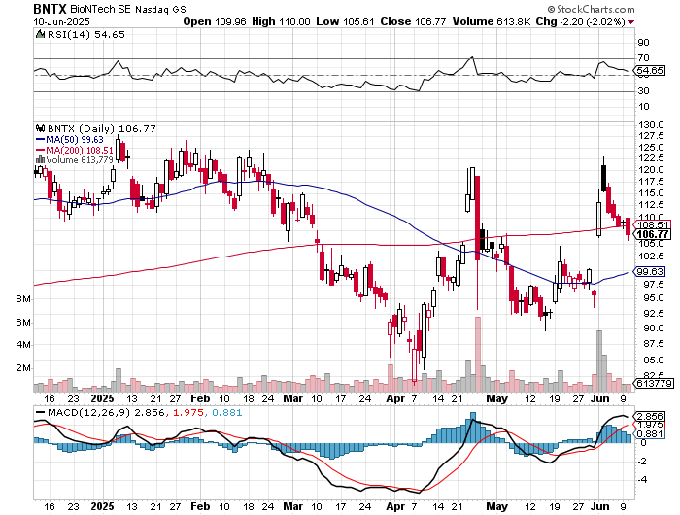Click the 115.0 price axis label
Viewport: 680px width, 515px height.
click(651, 193)
